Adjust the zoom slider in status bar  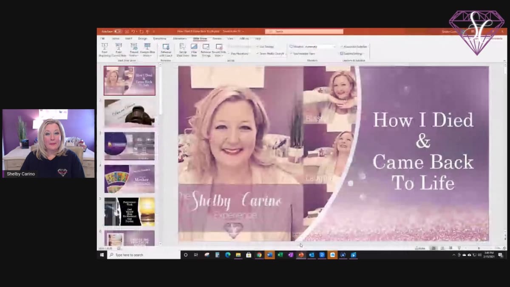click(x=479, y=248)
